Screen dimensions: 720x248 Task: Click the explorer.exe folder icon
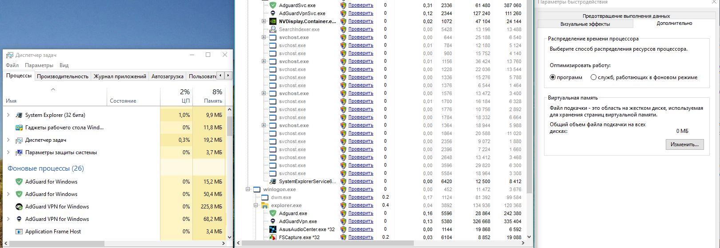click(x=265, y=205)
